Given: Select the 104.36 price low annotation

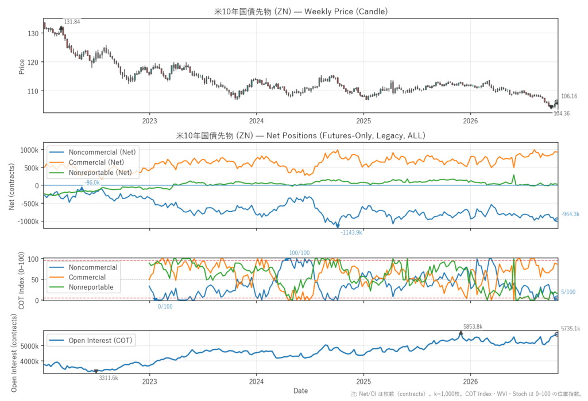Looking at the screenshot, I should (x=562, y=114).
